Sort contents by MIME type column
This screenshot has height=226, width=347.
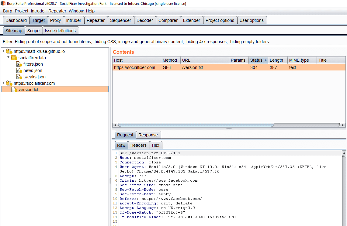click(x=302, y=60)
